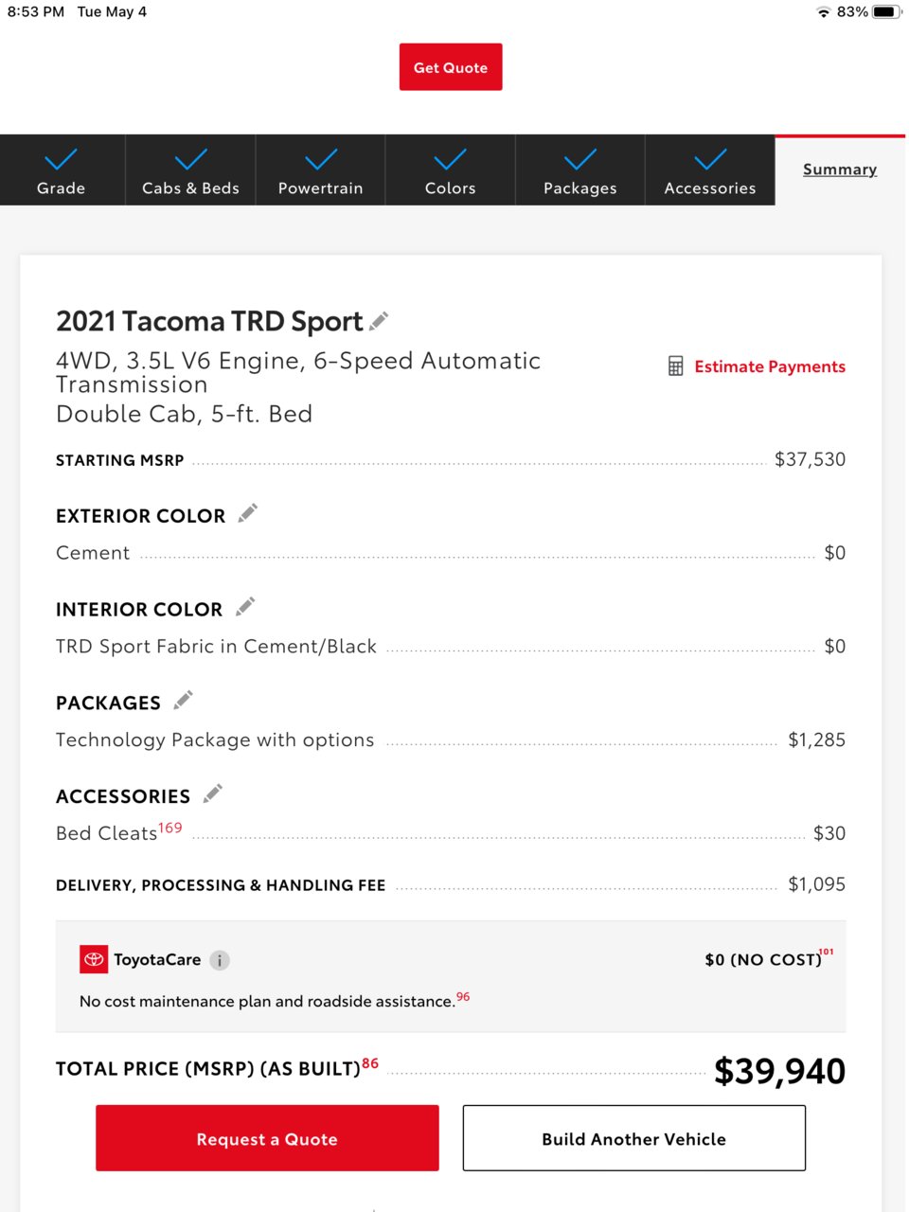The width and height of the screenshot is (909, 1212).
Task: Switch to the Powertrain step
Action: [320, 170]
